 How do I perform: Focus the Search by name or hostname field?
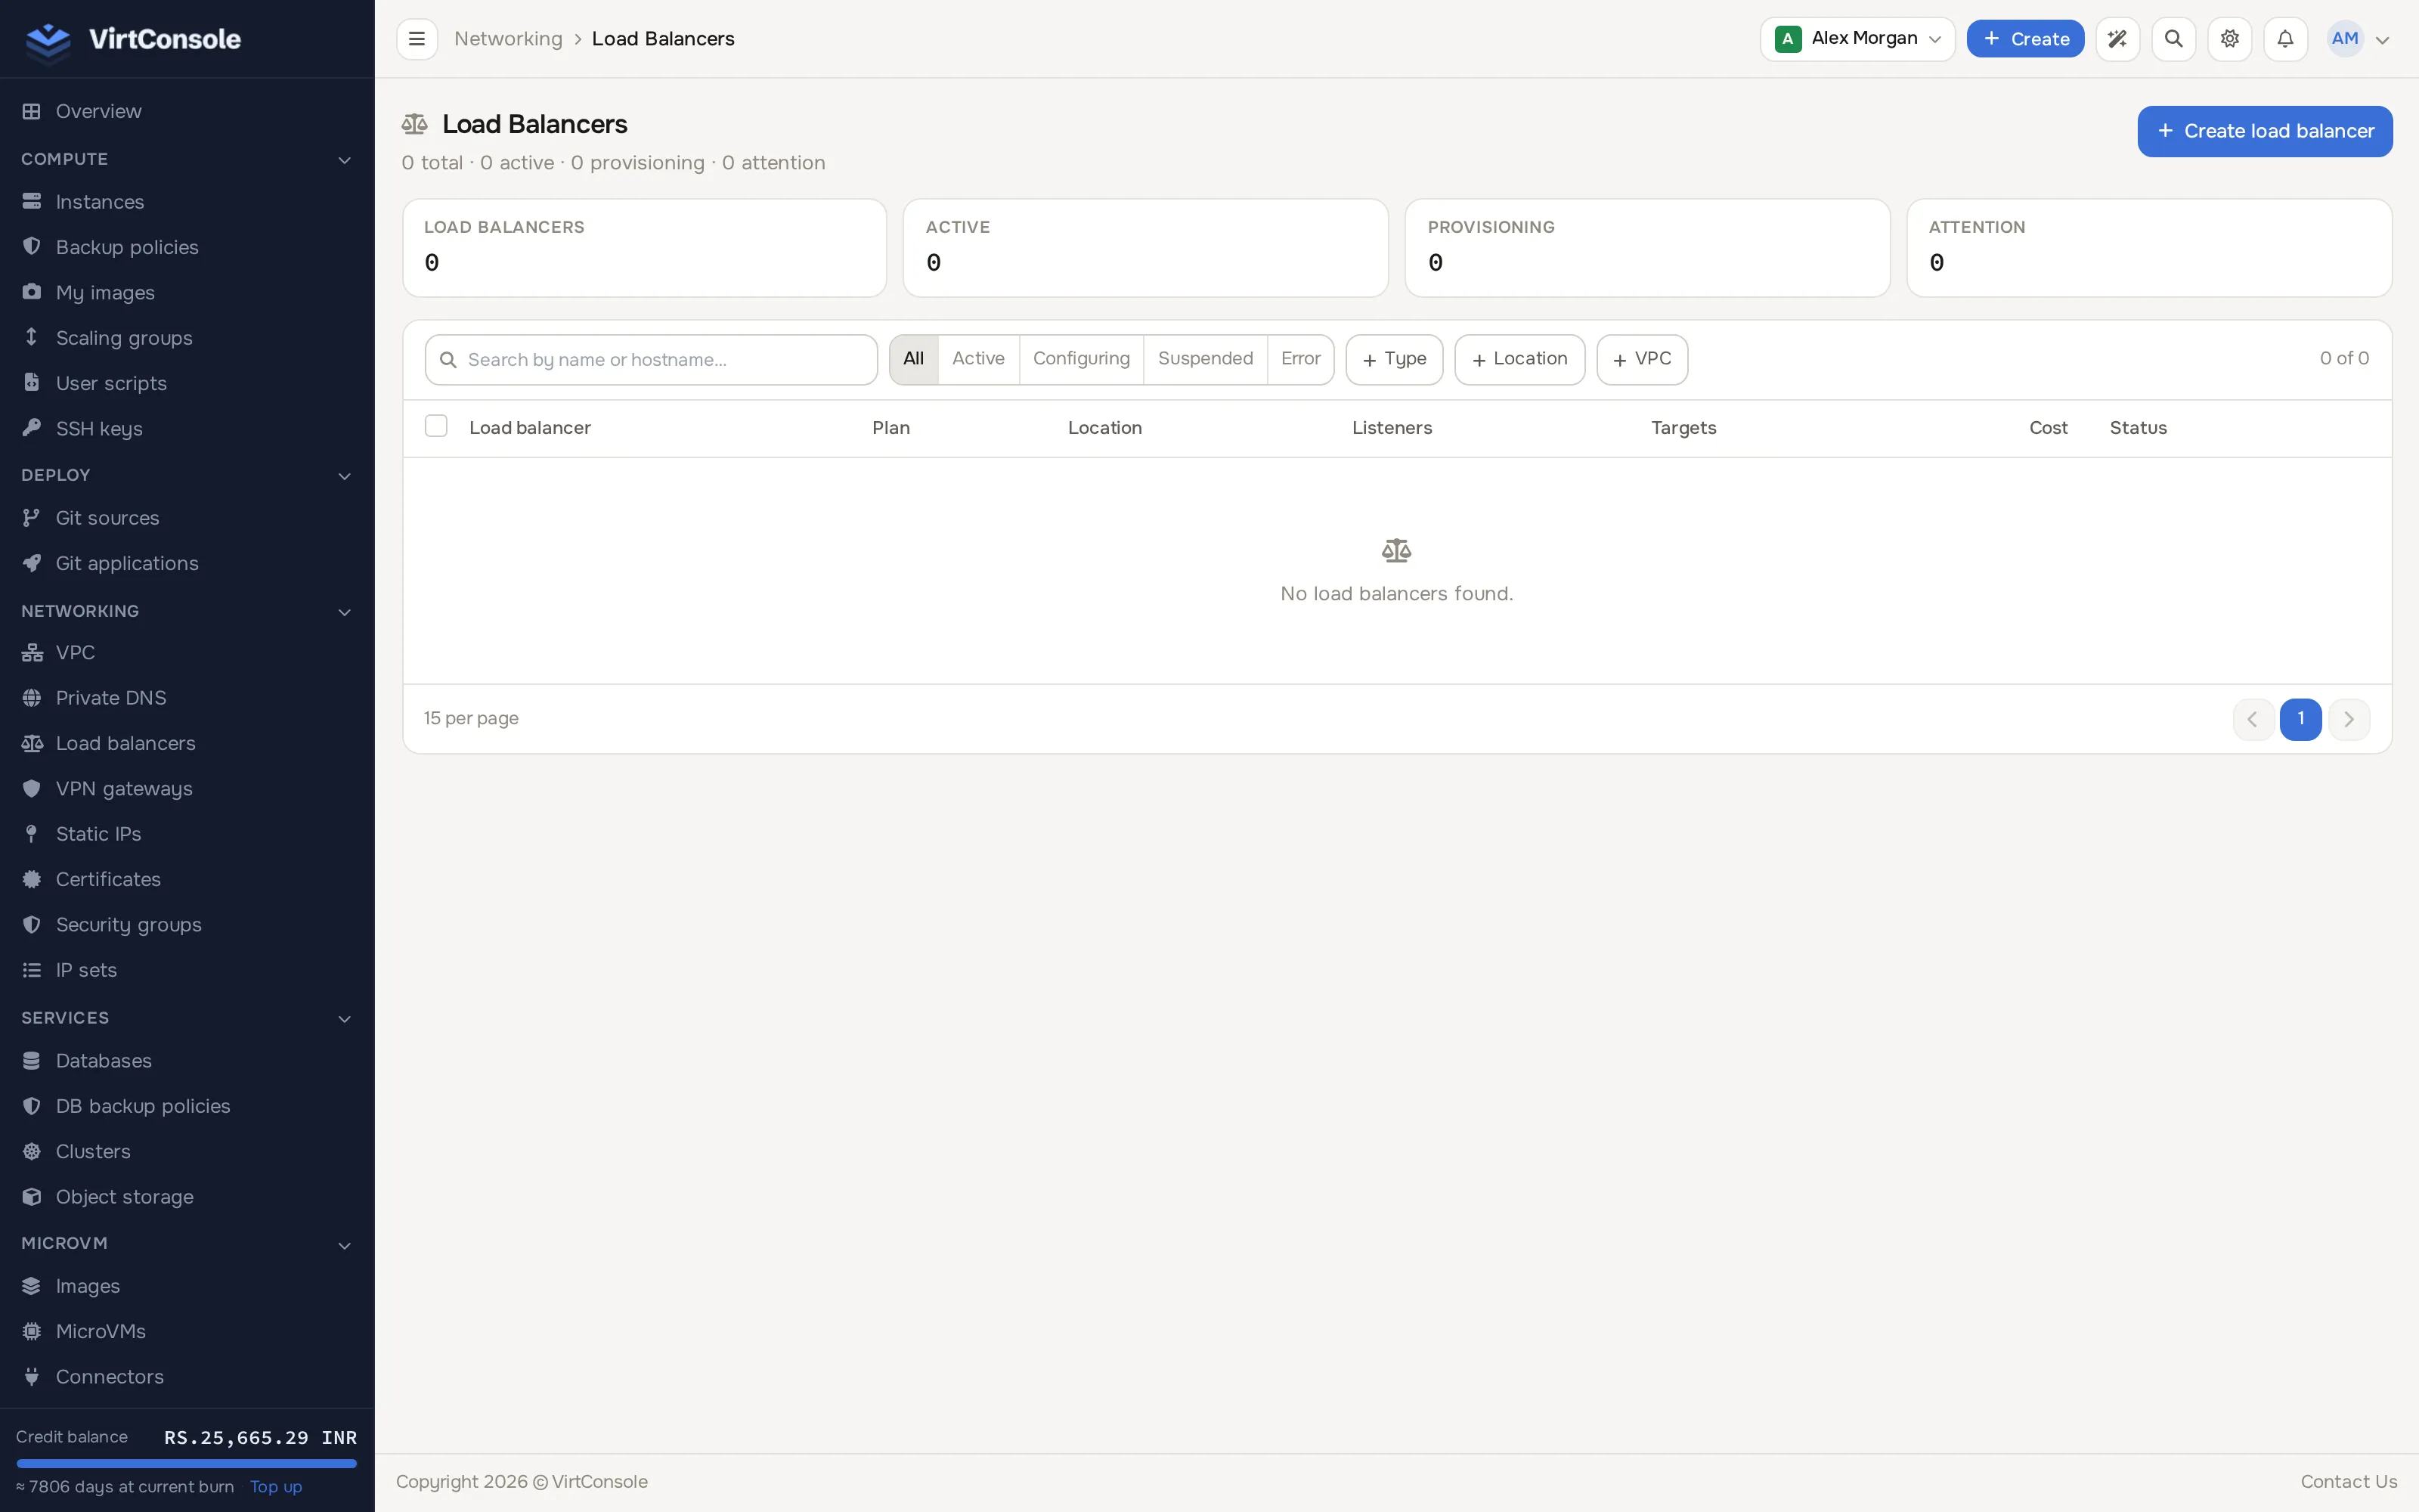(652, 360)
